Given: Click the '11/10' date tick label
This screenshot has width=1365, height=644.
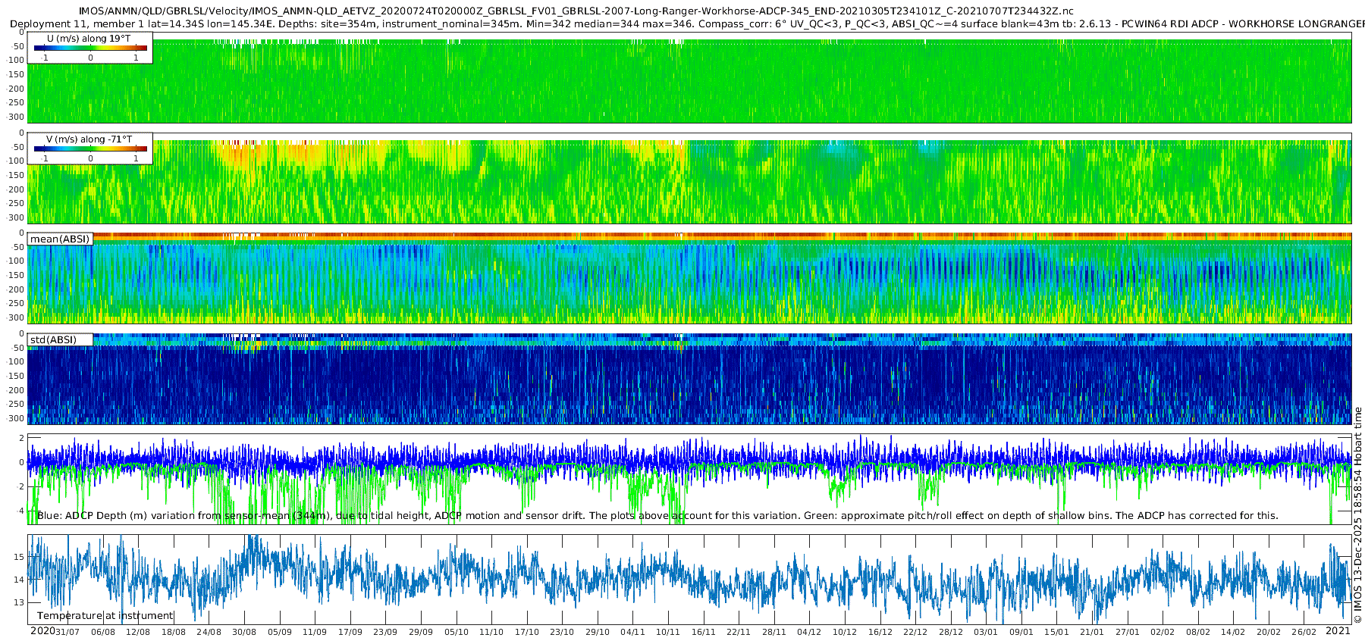Looking at the screenshot, I should click(x=491, y=632).
